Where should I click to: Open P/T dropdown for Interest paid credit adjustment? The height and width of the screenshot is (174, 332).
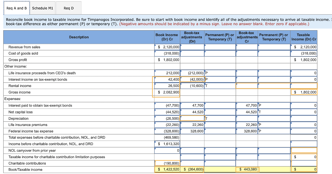(x=274, y=106)
